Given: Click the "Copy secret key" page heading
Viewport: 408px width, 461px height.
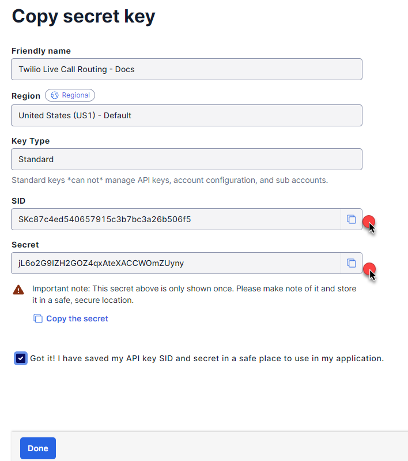Looking at the screenshot, I should coord(84,16).
